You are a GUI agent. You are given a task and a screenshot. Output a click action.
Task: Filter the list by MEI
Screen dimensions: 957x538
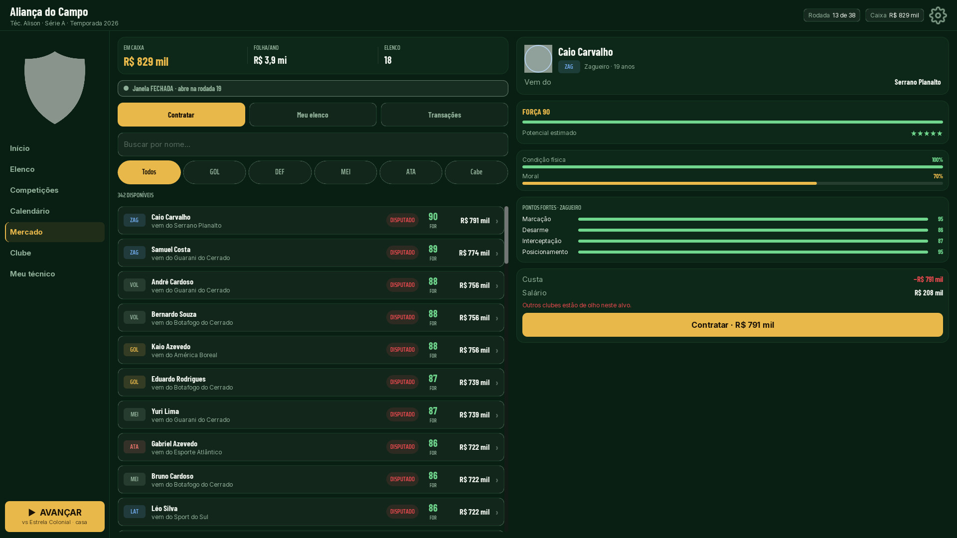[345, 172]
